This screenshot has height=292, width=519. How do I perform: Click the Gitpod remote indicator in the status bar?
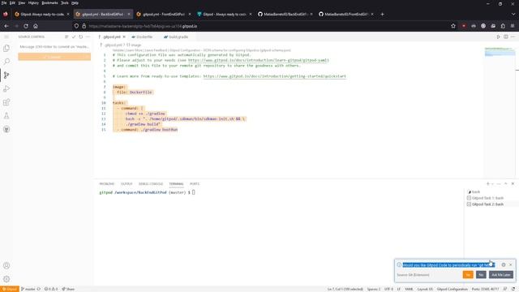click(x=10, y=289)
